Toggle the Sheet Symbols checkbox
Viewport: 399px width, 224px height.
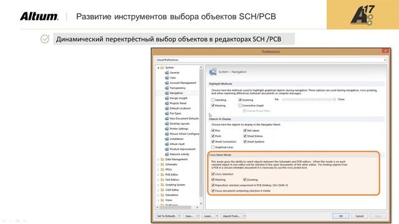[x=245, y=142]
